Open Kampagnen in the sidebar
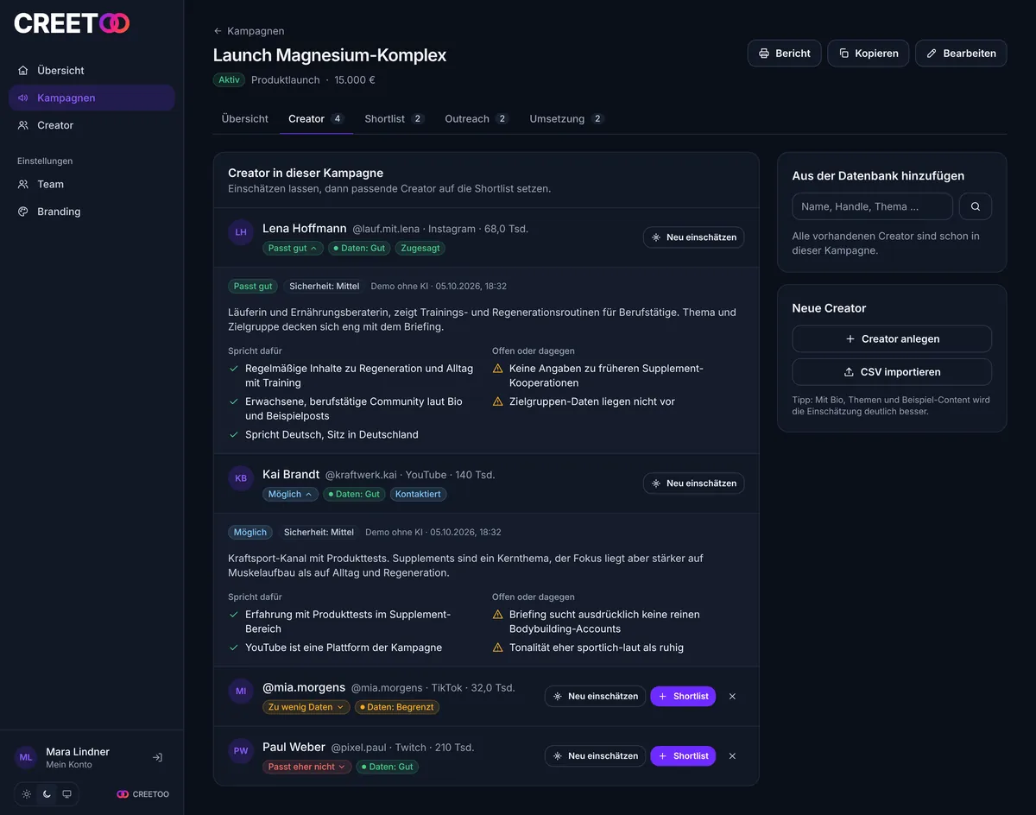The height and width of the screenshot is (815, 1036). (92, 98)
